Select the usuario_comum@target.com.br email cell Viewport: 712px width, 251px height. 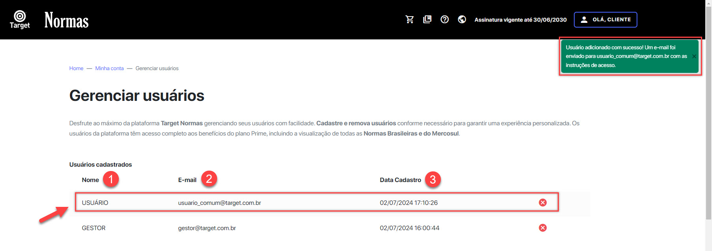pyautogui.click(x=219, y=203)
